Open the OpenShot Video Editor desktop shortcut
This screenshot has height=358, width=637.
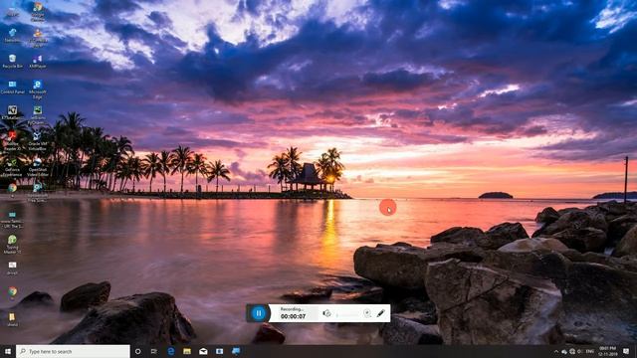(38, 167)
